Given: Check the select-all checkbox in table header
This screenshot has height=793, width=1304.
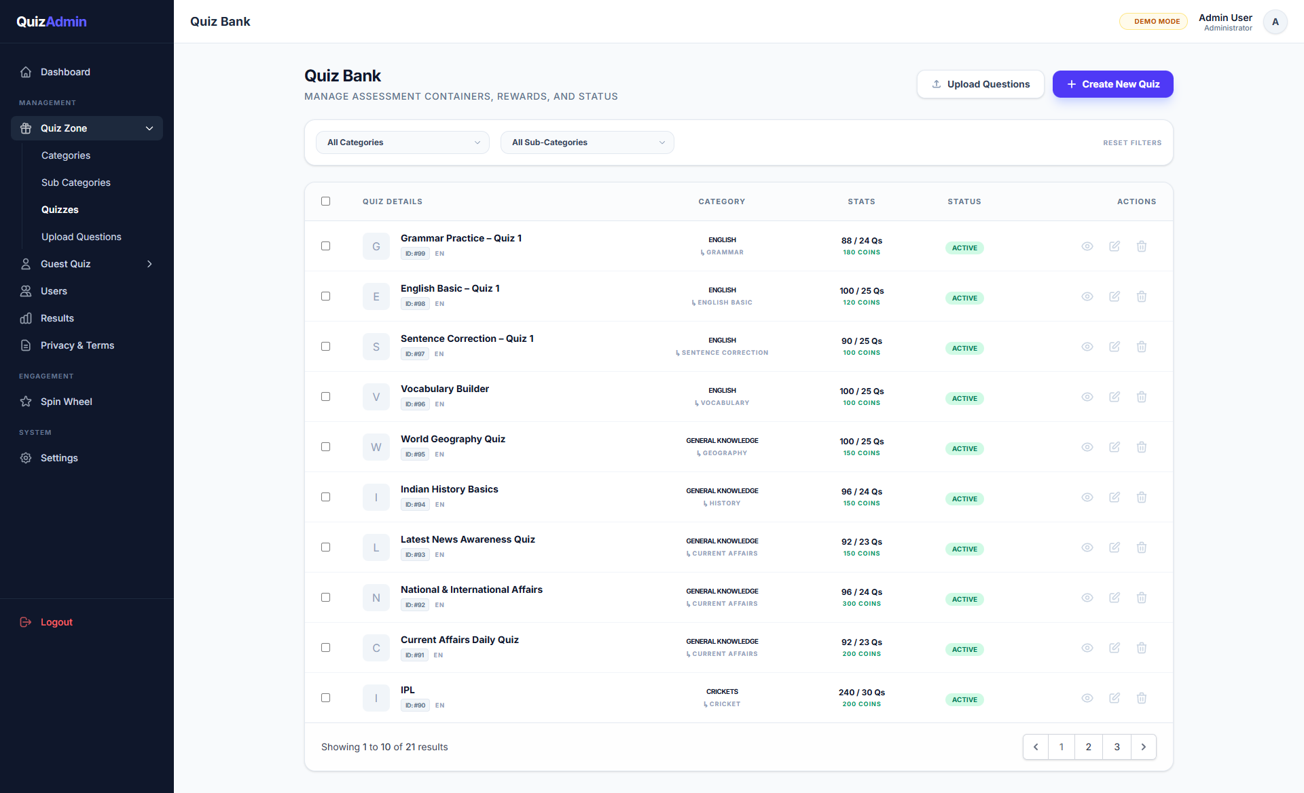Looking at the screenshot, I should [326, 201].
